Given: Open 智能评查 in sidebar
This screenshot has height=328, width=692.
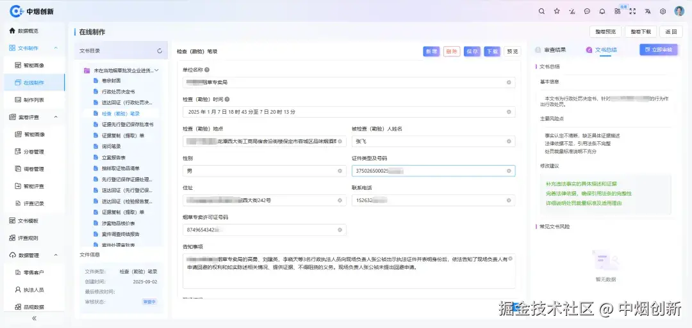Looking at the screenshot, I should tap(35, 186).
